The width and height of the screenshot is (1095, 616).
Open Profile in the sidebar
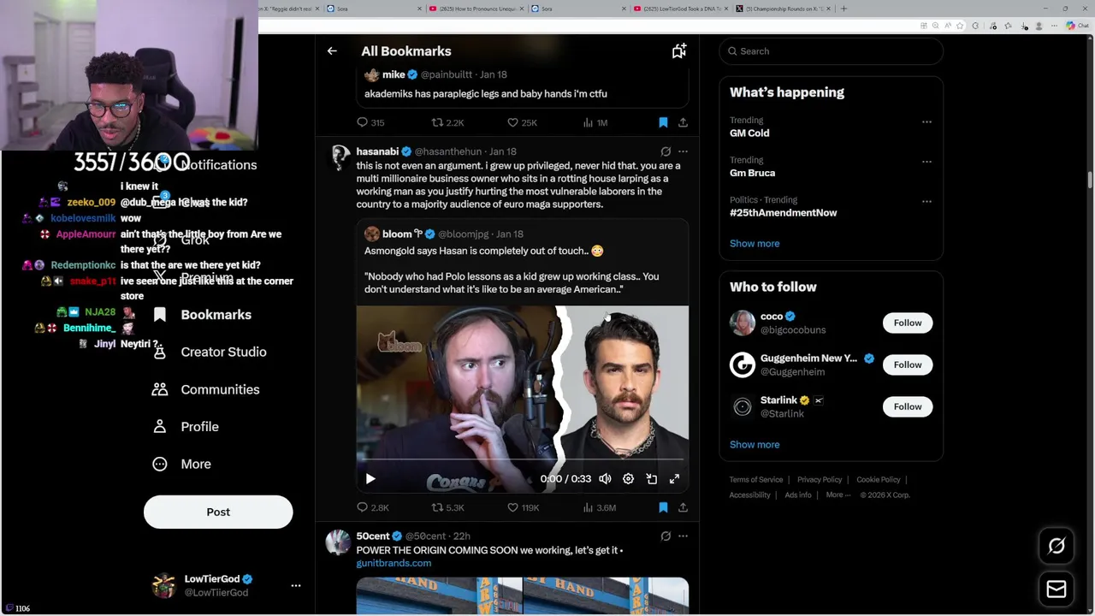[x=185, y=427]
